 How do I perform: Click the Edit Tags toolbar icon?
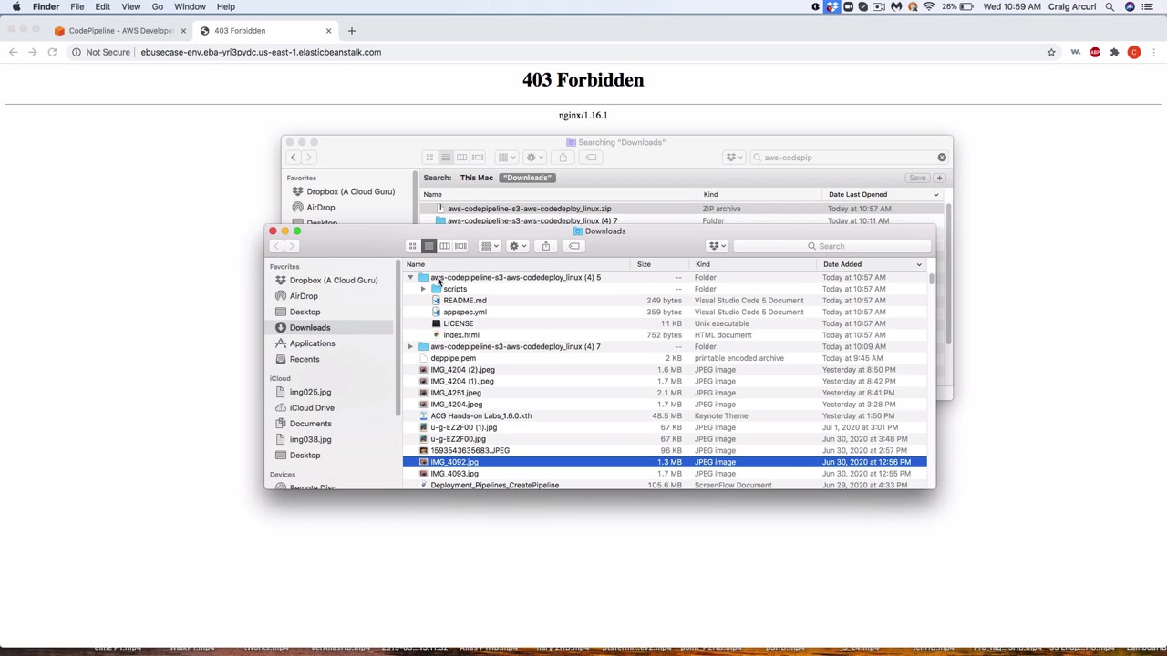[x=574, y=246]
